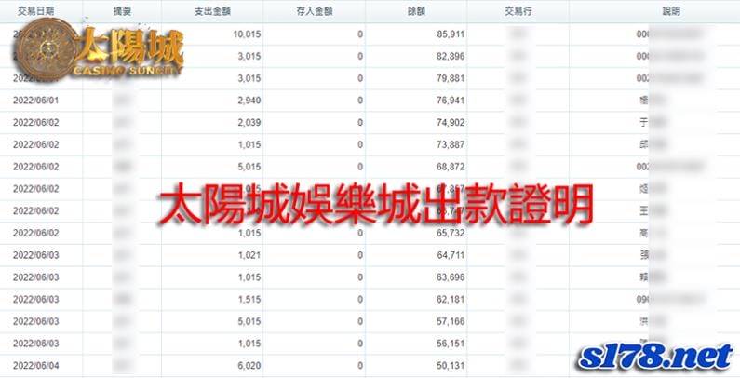
Task: Sort by 存入金額 column header
Action: (315, 11)
